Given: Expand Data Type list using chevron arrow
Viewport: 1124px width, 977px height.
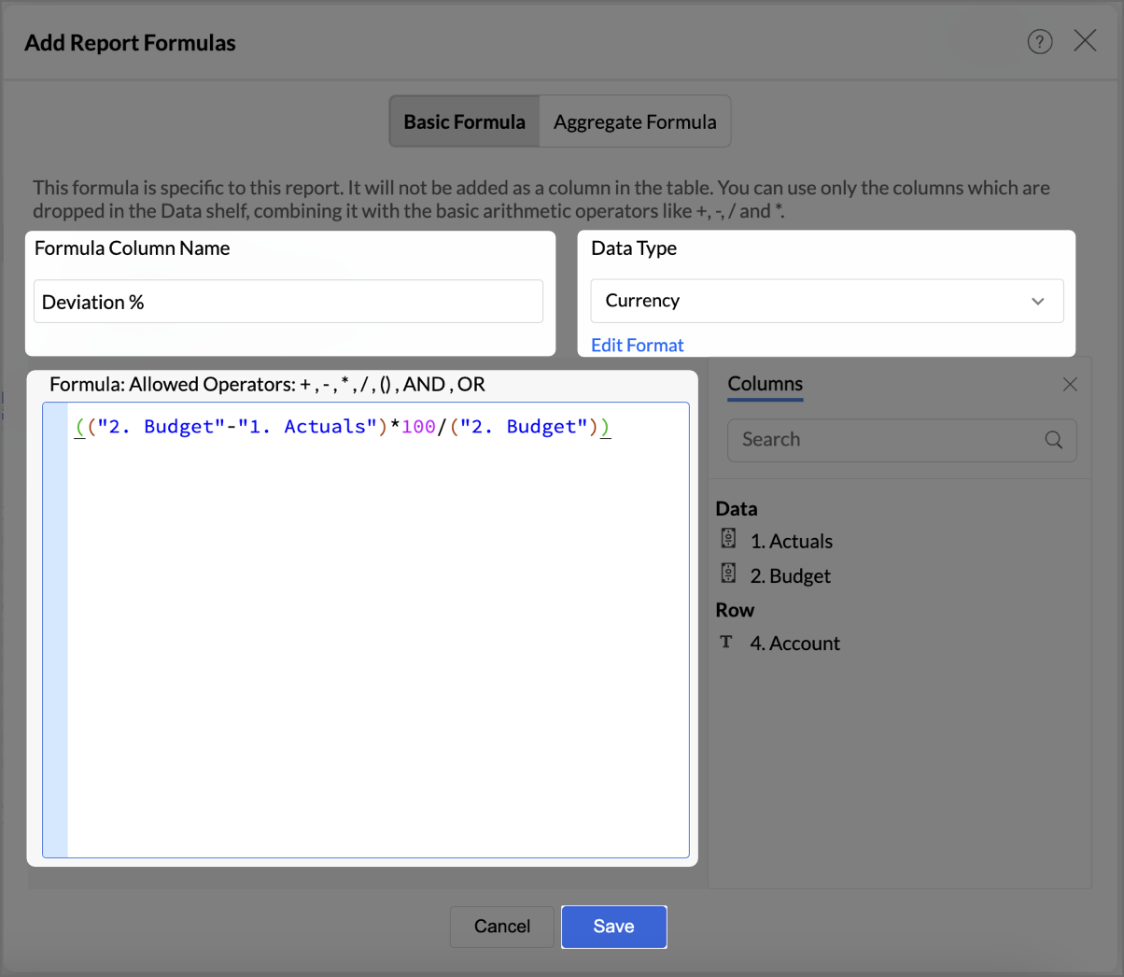Looking at the screenshot, I should tap(1037, 302).
